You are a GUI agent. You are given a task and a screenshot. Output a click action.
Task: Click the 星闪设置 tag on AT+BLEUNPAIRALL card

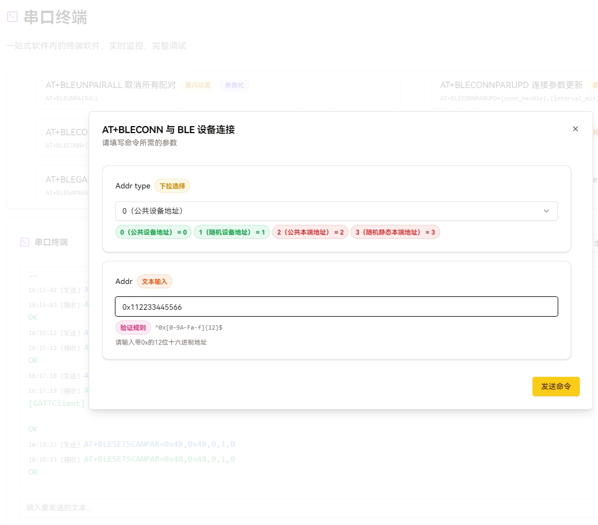click(x=198, y=85)
